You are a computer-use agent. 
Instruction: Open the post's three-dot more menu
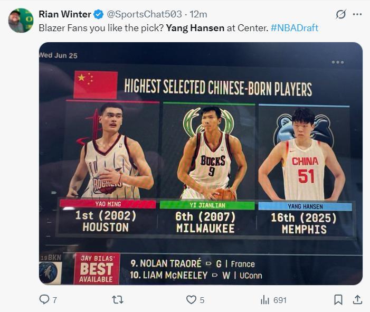pos(357,14)
